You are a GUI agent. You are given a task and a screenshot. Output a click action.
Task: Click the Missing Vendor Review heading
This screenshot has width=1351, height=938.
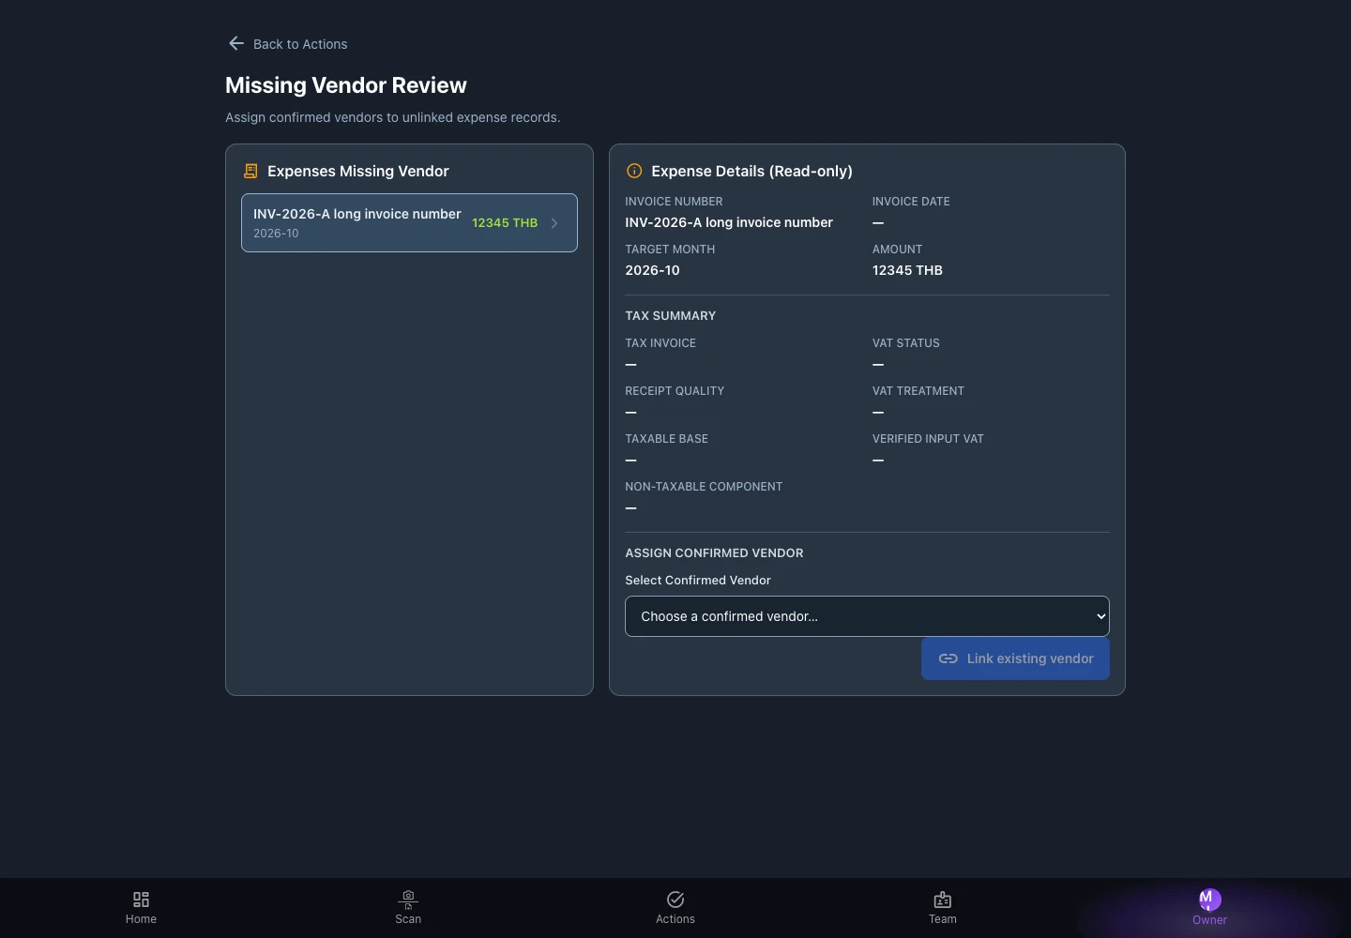pos(346,85)
